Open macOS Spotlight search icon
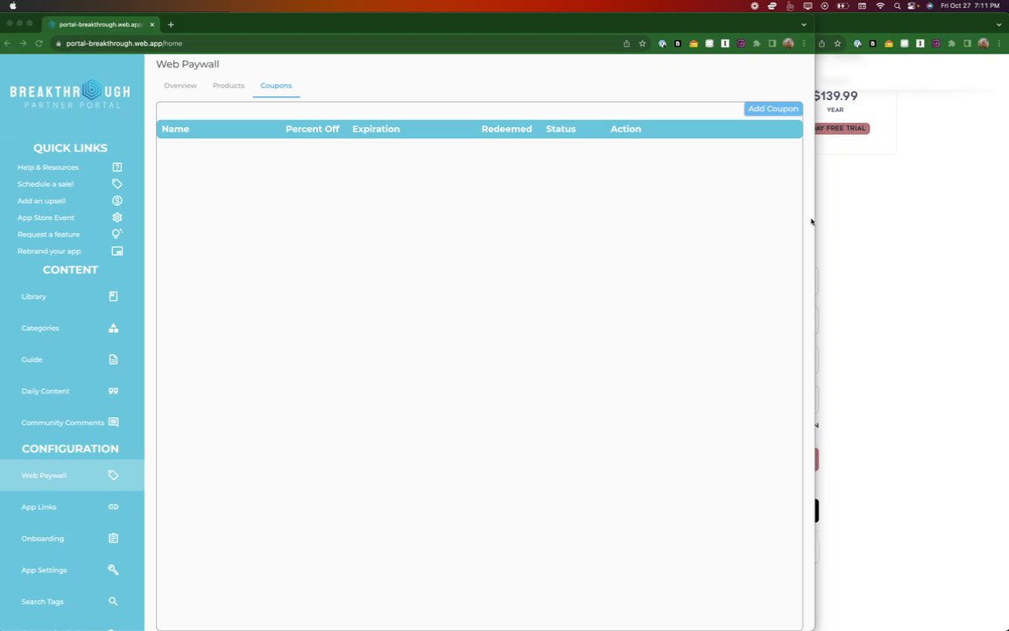 (x=897, y=6)
